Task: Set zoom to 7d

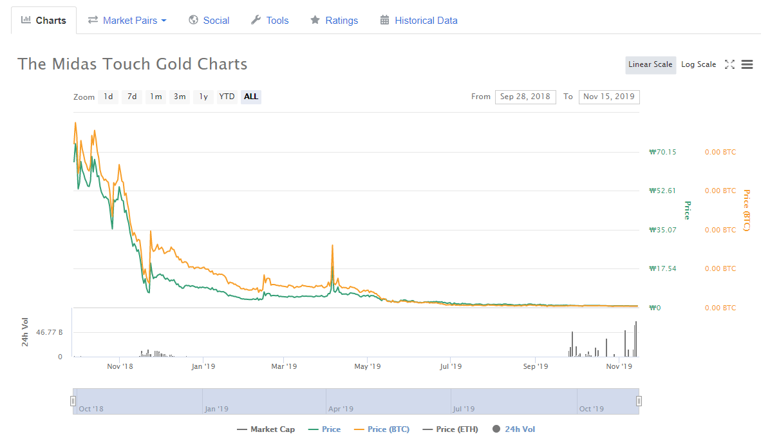Action: pyautogui.click(x=132, y=97)
